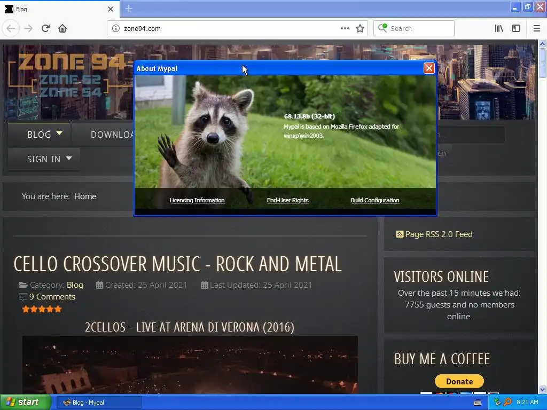Open the 9 Comments link
The image size is (547, 410).
click(52, 297)
